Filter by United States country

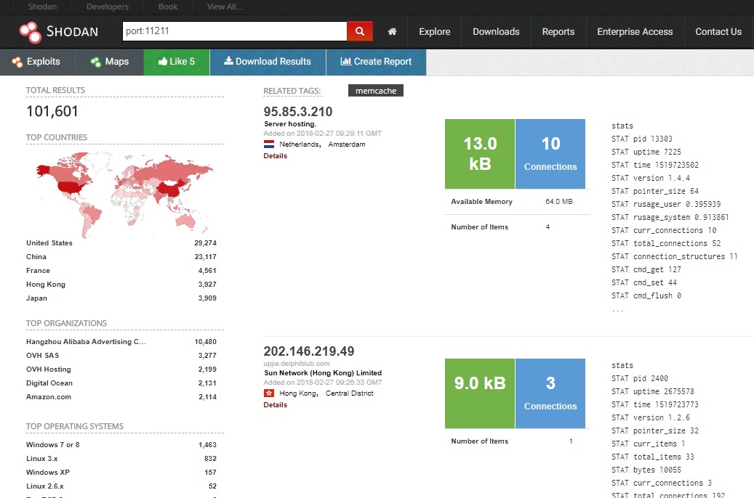tap(49, 243)
